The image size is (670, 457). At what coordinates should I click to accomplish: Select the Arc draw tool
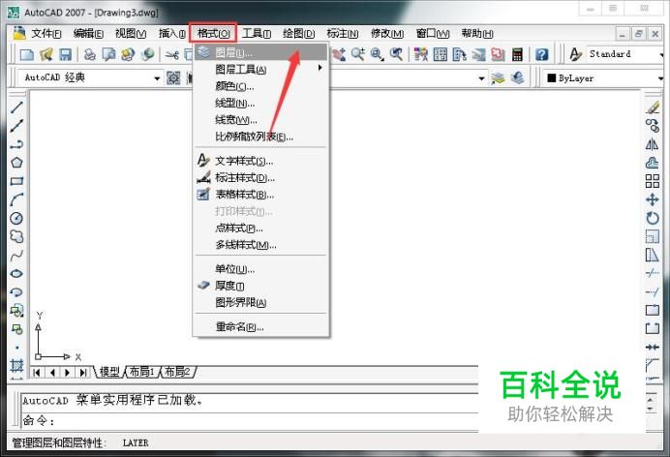16,199
